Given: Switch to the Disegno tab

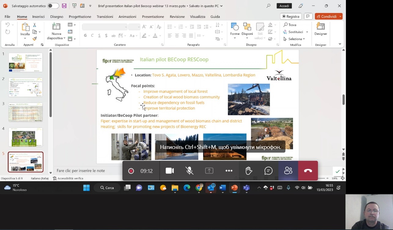Looking at the screenshot, I should [x=57, y=16].
